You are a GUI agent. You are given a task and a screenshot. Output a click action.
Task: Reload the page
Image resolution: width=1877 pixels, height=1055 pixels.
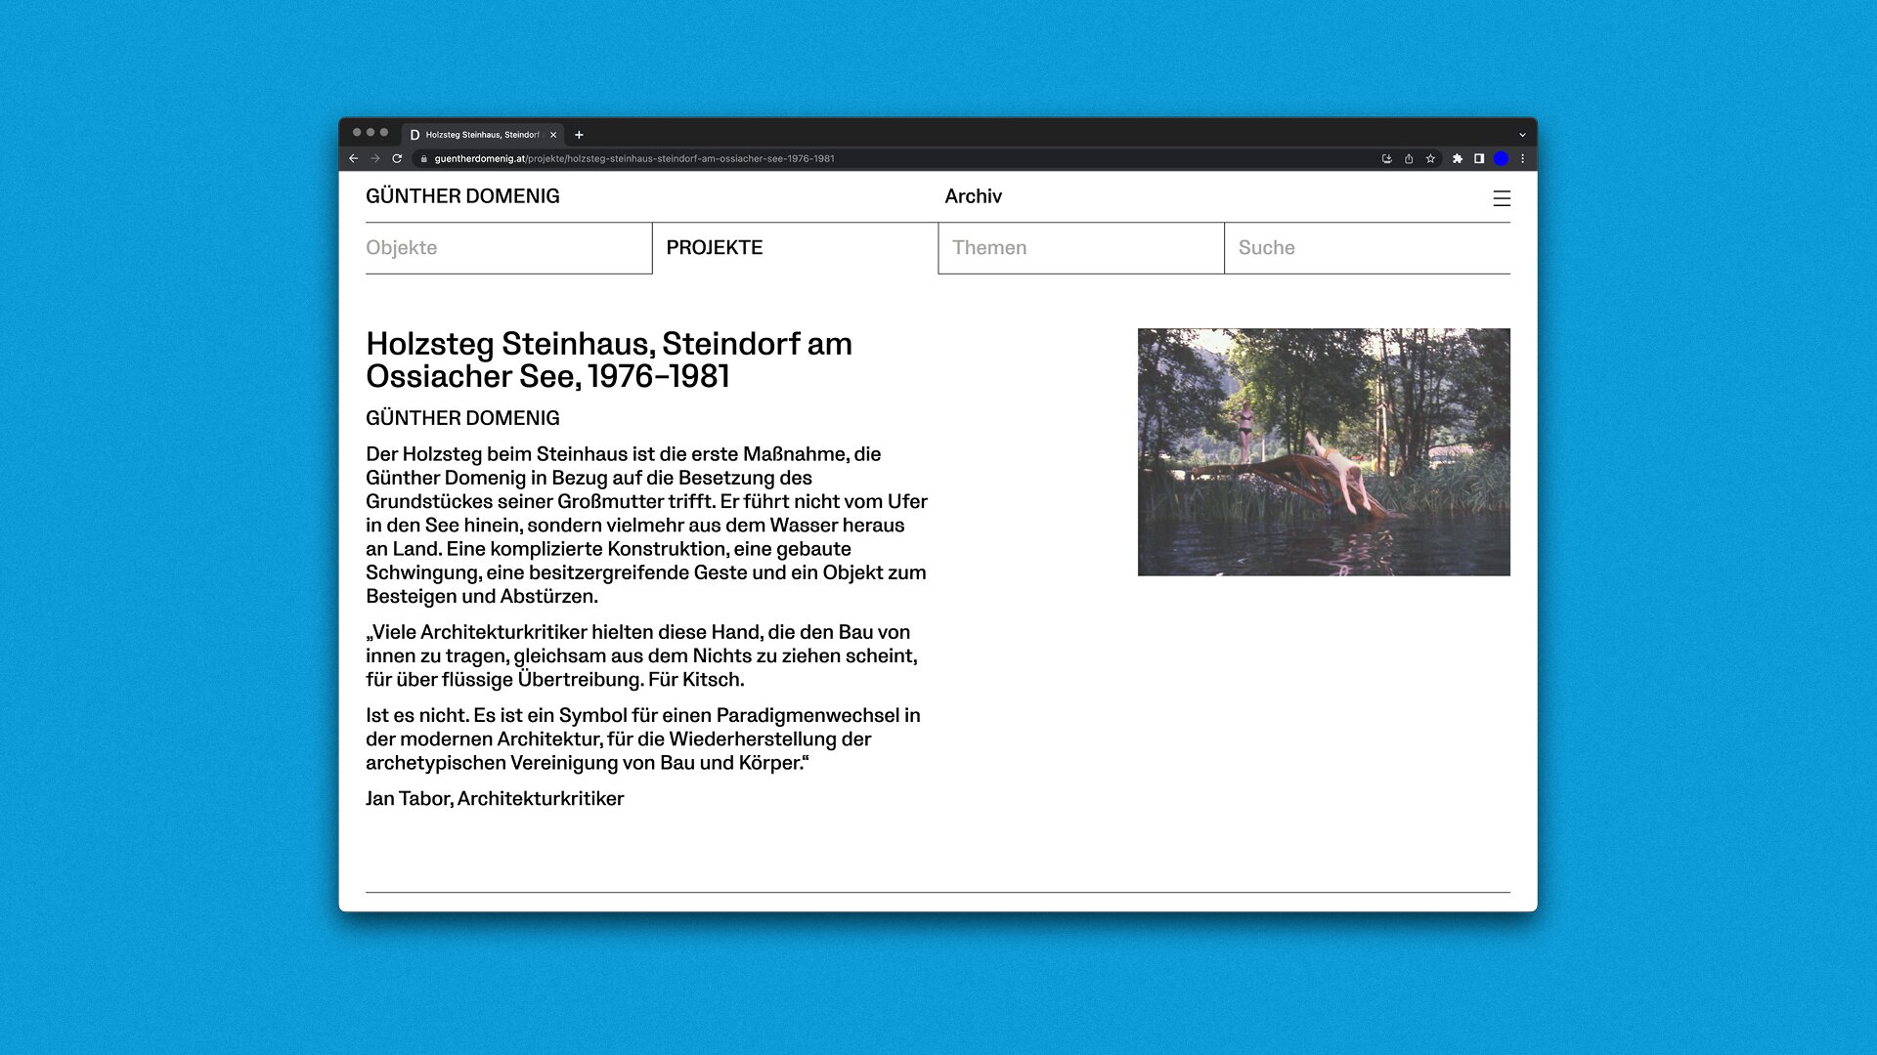397,158
